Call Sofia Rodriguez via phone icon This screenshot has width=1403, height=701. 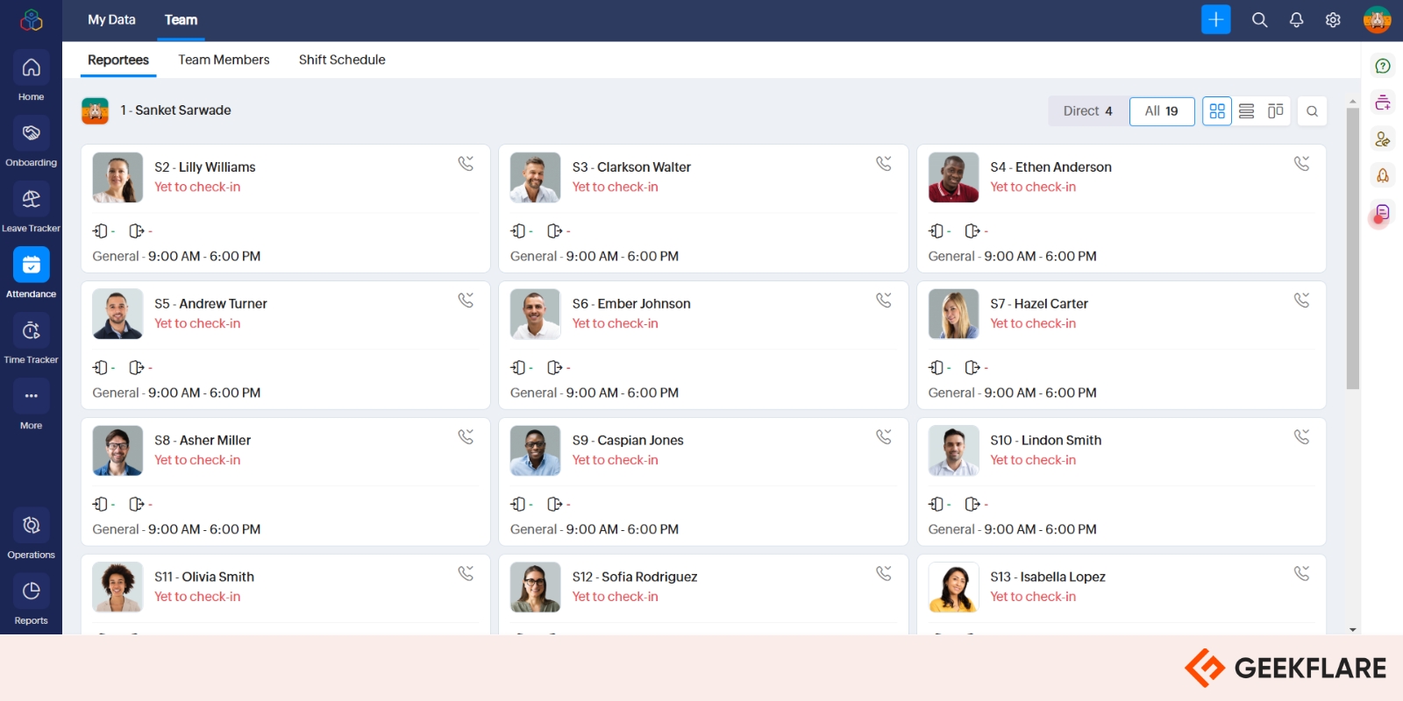point(884,574)
